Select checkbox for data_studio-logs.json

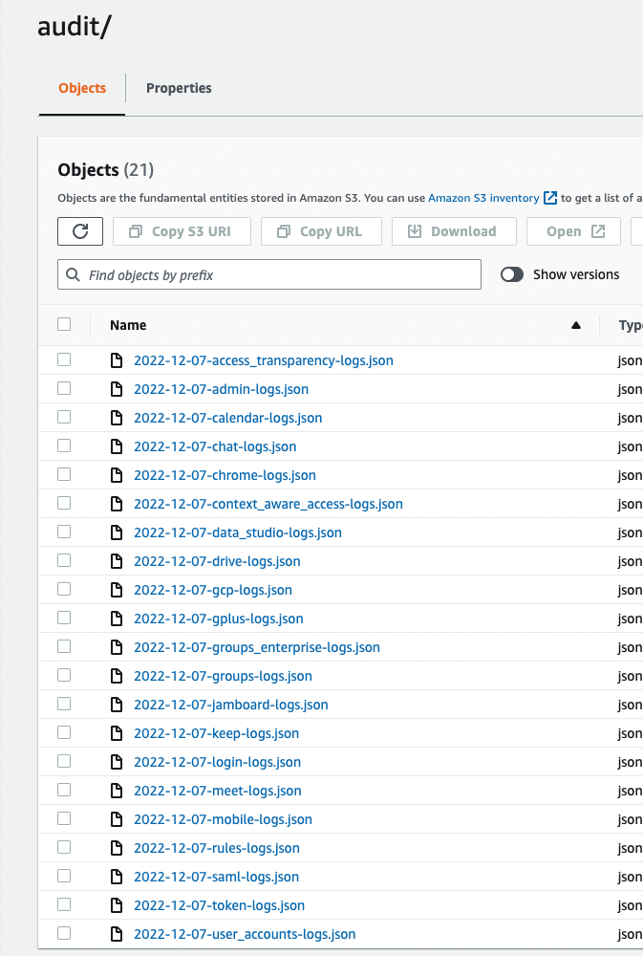pos(64,532)
